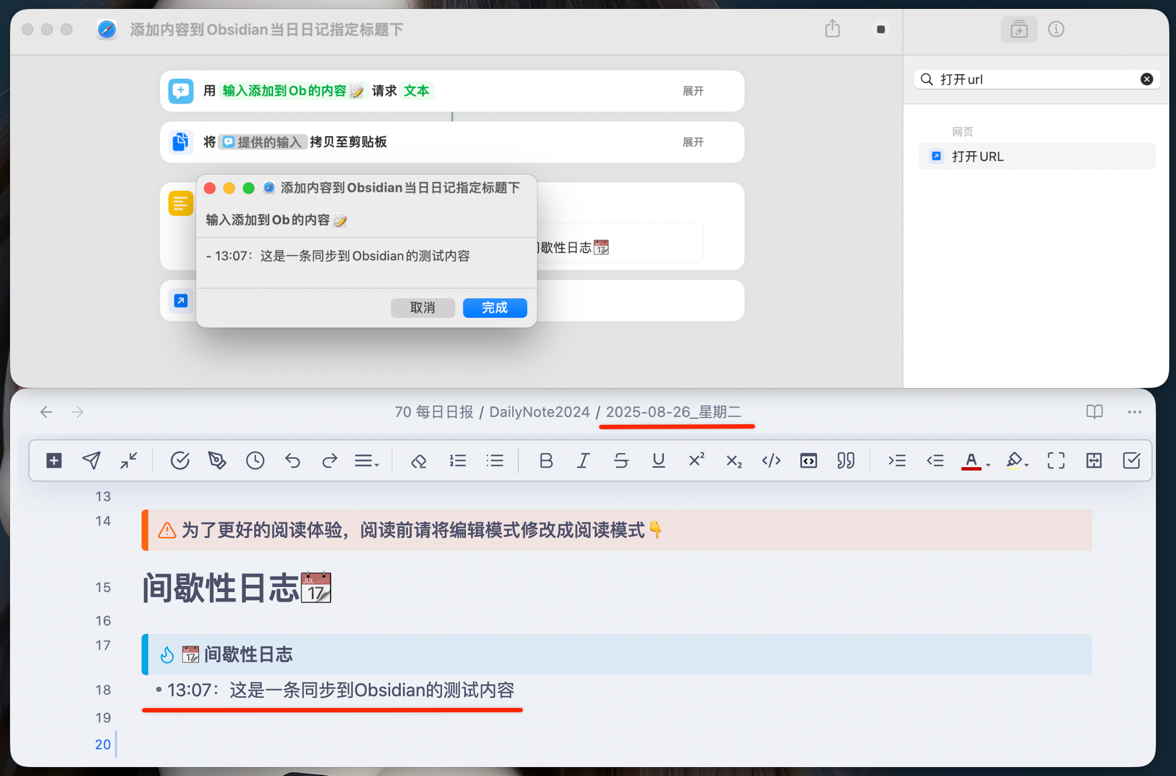Clear the 打开 url search field
The width and height of the screenshot is (1176, 776).
(1146, 79)
